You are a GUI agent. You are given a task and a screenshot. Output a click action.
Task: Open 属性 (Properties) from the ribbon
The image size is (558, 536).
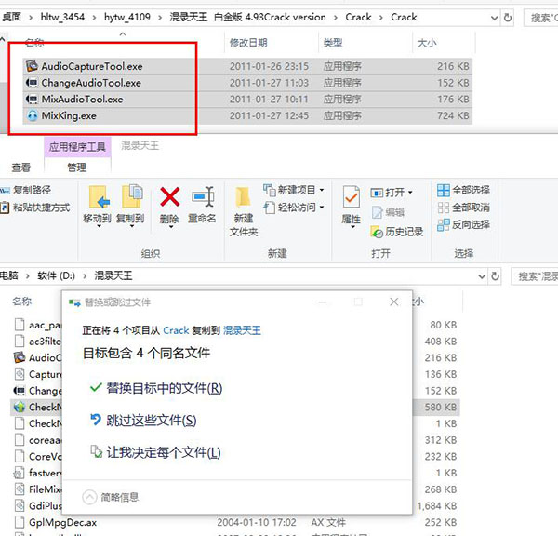coord(351,199)
